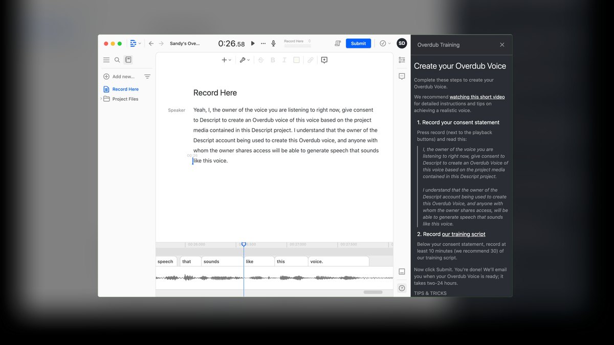Open the highlight color swatch
This screenshot has width=614, height=345.
pos(296,60)
